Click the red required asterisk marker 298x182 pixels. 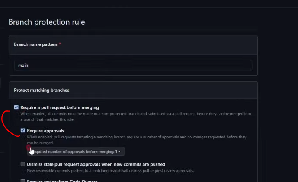[60, 44]
